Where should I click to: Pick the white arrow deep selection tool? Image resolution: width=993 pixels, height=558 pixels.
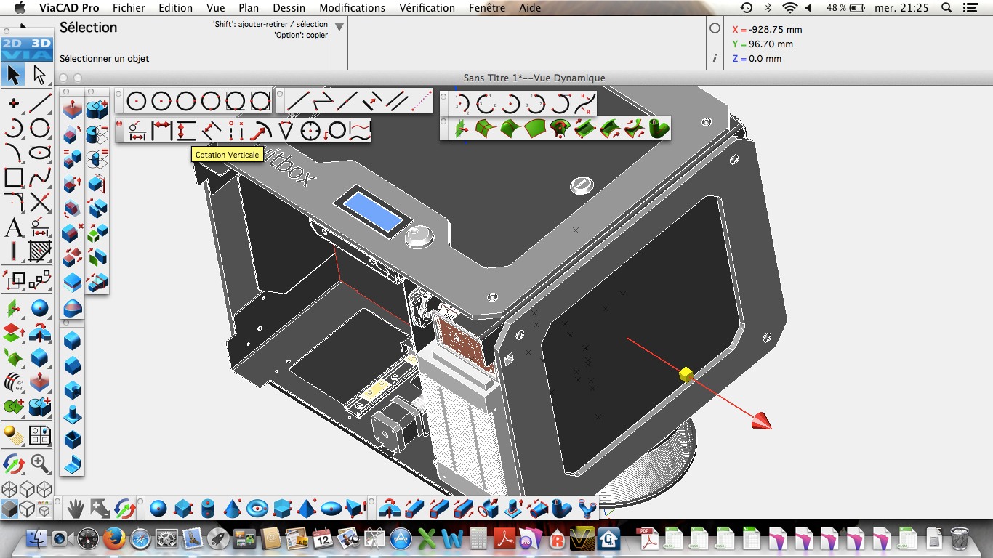point(39,74)
